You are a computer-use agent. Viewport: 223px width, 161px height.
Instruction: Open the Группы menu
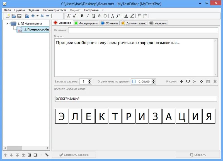point(20,10)
